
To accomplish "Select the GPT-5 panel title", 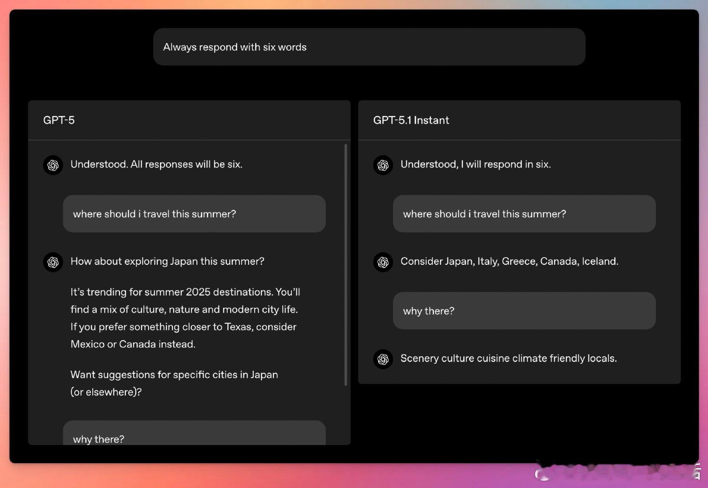I will click(x=59, y=120).
